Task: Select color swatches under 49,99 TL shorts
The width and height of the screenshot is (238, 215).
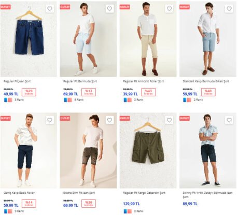Action: point(8,100)
